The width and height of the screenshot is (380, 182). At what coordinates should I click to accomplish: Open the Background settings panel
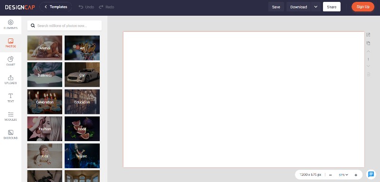pyautogui.click(x=10, y=134)
